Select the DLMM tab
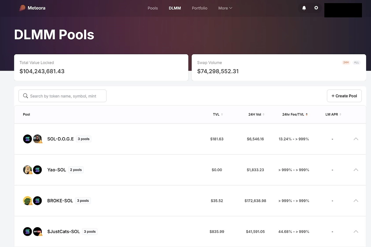This screenshot has height=247, width=371. click(175, 8)
